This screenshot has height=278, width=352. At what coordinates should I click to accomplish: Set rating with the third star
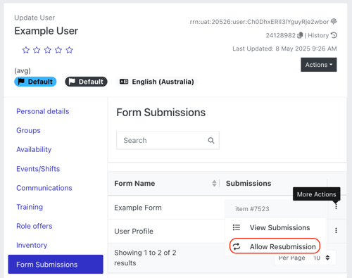pyautogui.click(x=48, y=50)
